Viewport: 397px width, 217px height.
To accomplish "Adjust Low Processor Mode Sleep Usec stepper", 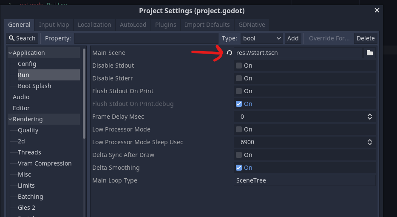I will click(370, 142).
